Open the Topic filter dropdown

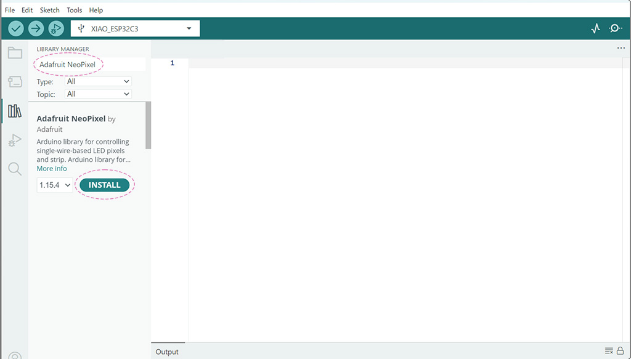coord(98,94)
